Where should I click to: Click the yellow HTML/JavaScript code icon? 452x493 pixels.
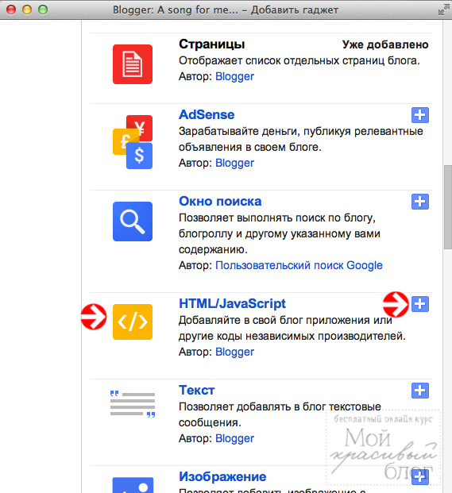pyautogui.click(x=133, y=322)
